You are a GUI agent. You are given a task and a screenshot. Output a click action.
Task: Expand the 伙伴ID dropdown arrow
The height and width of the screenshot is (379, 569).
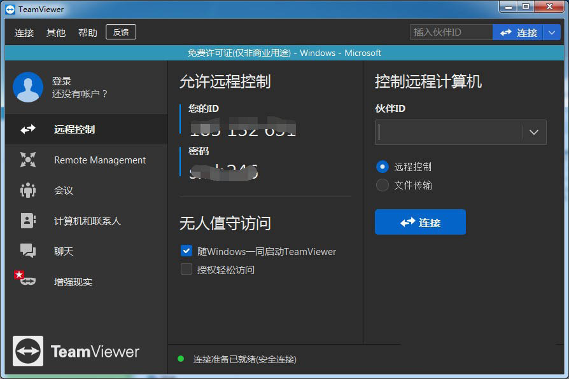point(533,132)
